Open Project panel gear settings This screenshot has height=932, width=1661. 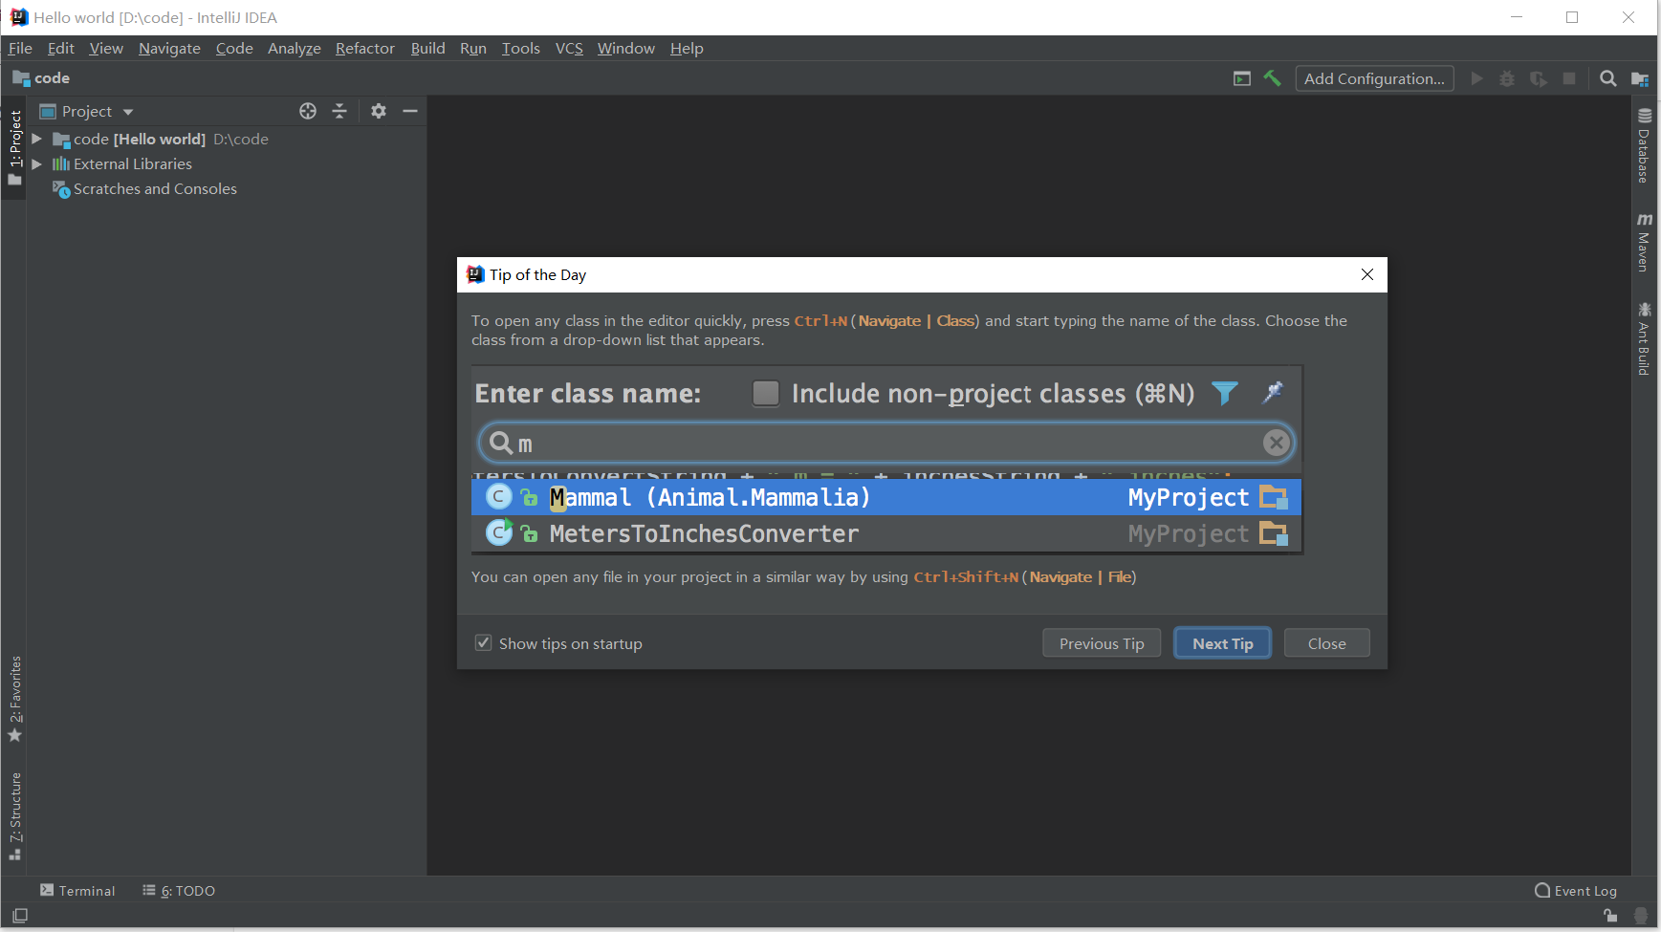point(379,111)
